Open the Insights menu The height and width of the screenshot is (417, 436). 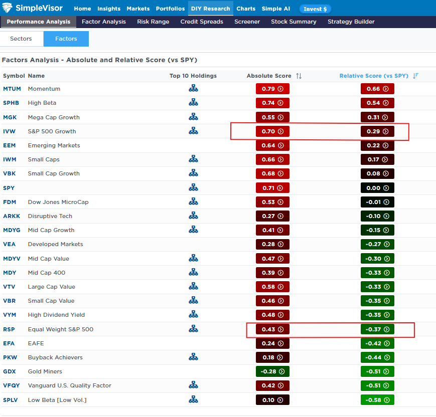coord(109,9)
